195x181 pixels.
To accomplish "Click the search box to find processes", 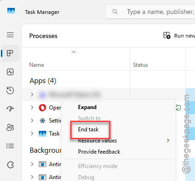I will tap(150, 12).
